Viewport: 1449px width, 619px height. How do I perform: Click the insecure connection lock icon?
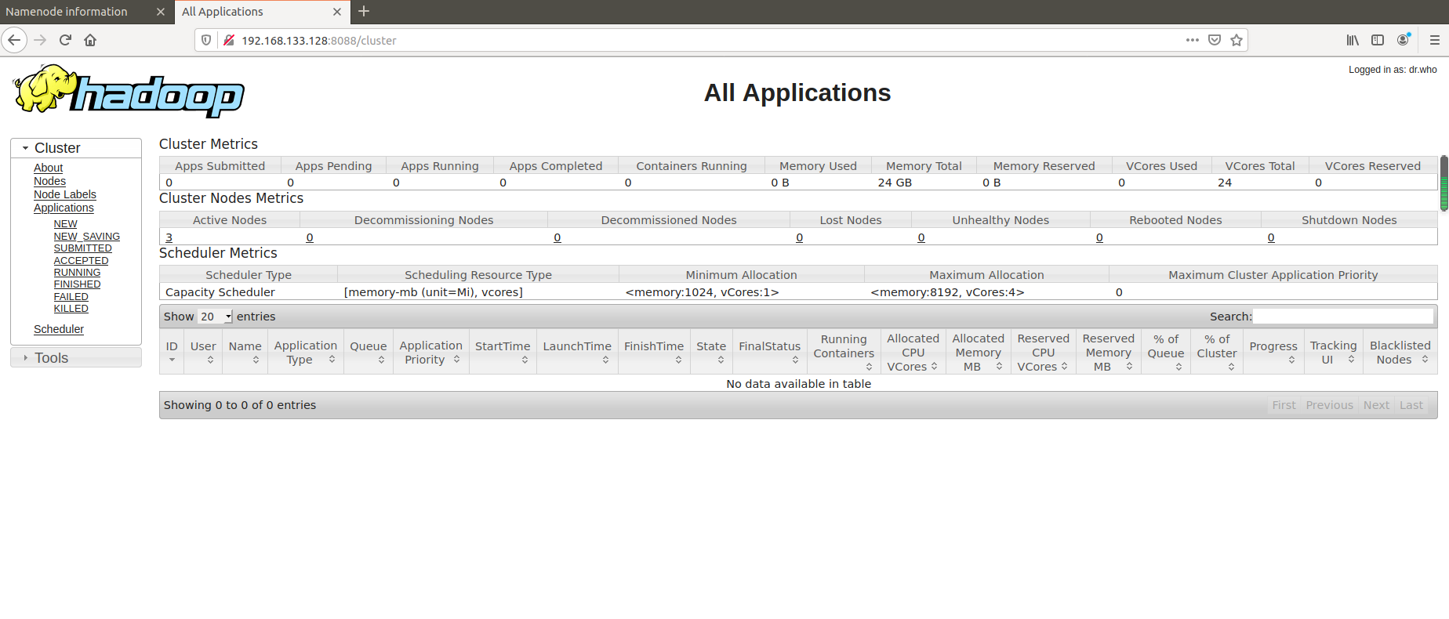click(229, 40)
